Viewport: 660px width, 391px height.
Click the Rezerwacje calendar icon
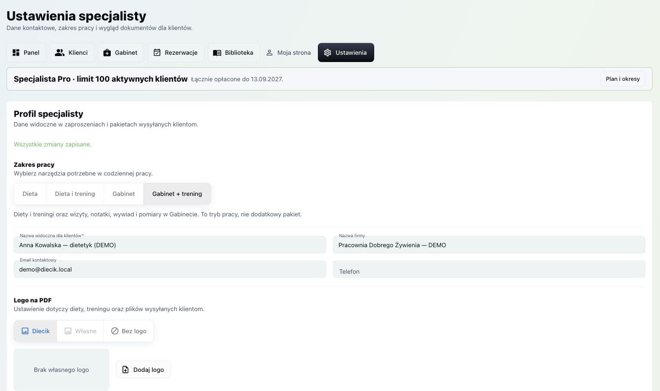(x=157, y=53)
